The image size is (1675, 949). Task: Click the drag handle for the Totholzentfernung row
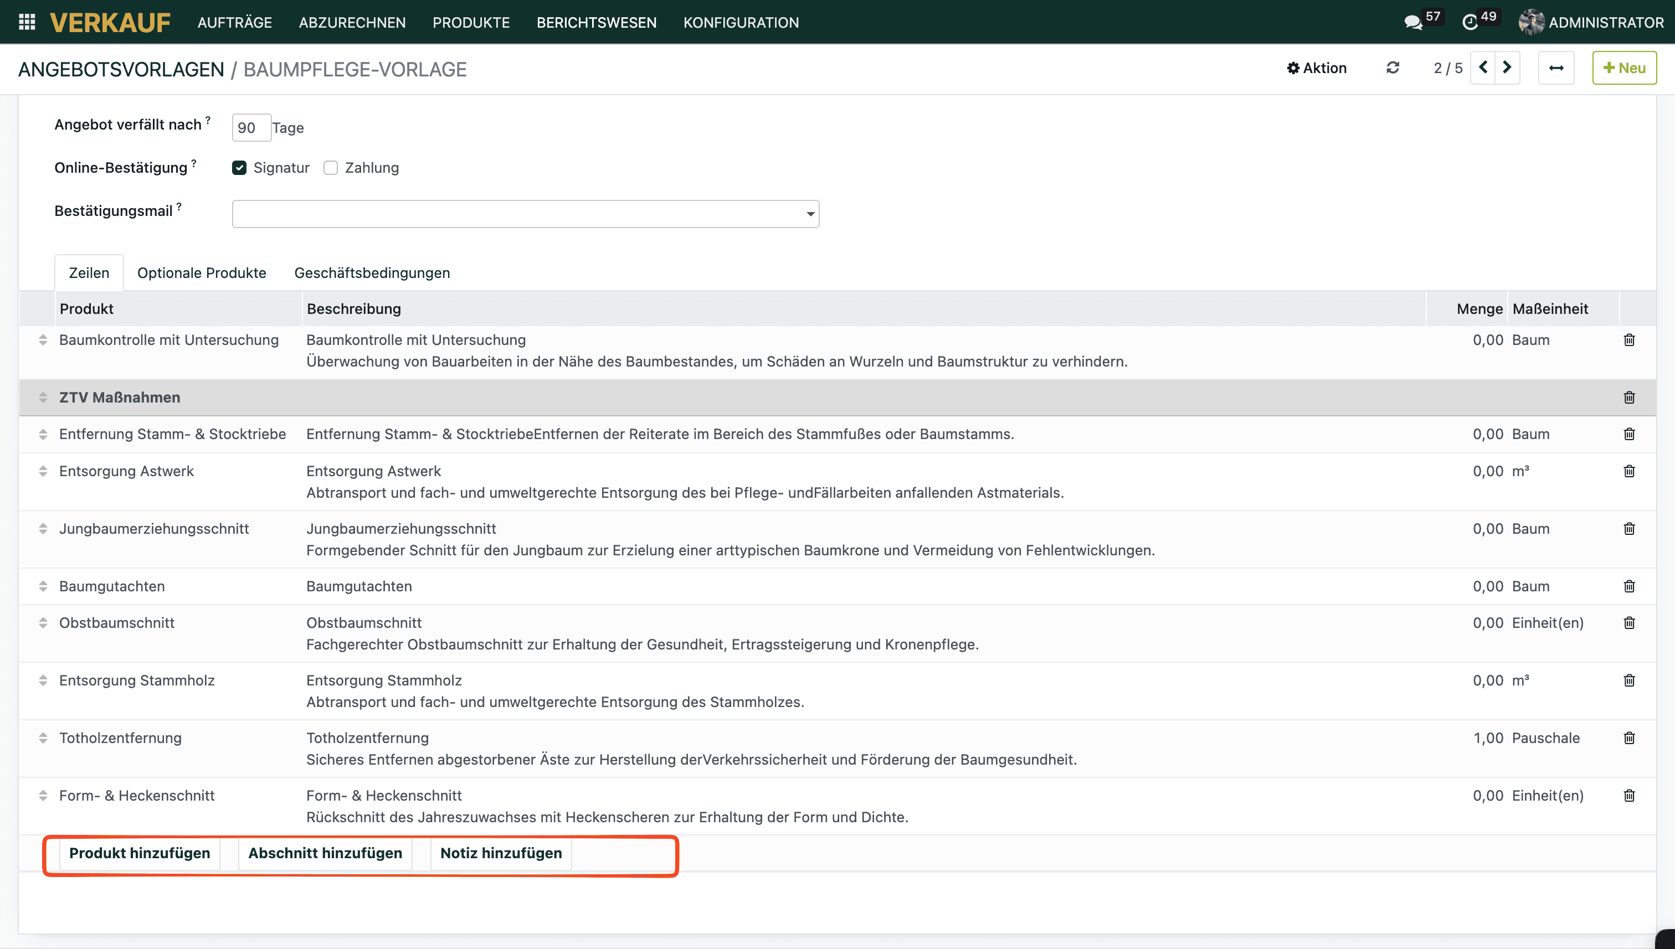pos(43,738)
